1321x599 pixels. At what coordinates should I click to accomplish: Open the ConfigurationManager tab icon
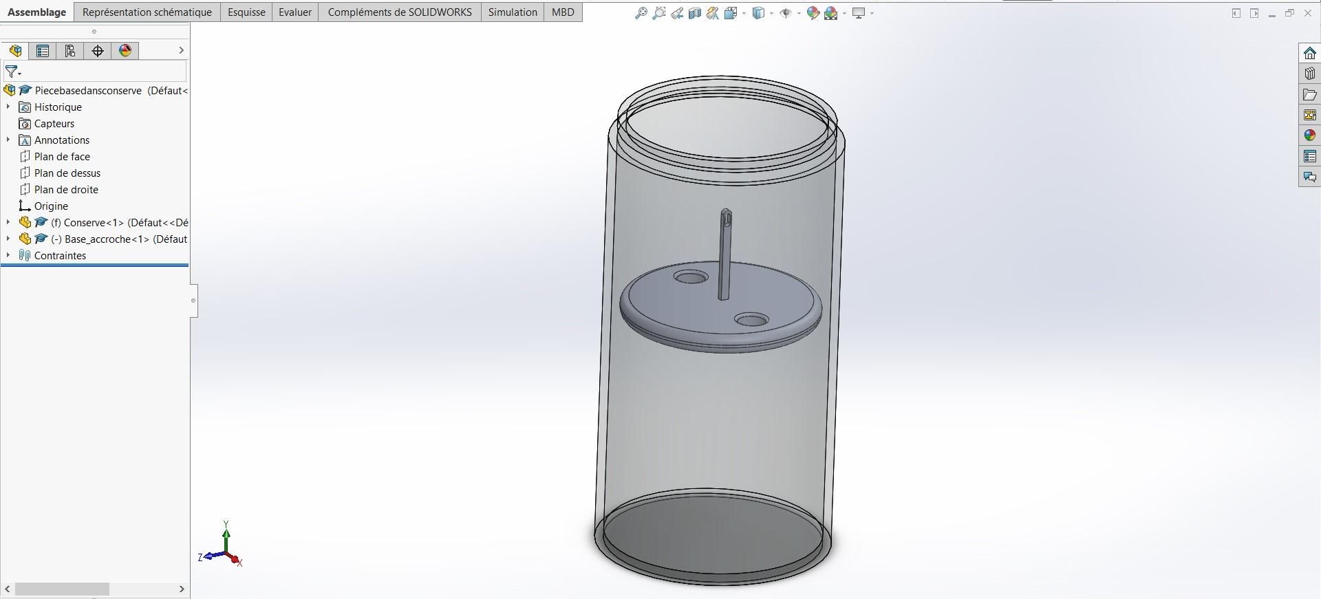tap(69, 51)
